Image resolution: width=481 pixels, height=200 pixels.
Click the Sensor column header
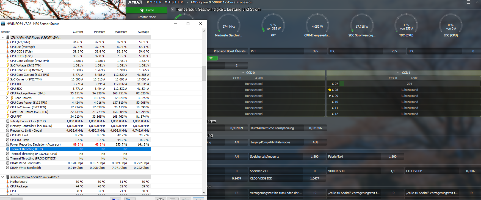31,32
